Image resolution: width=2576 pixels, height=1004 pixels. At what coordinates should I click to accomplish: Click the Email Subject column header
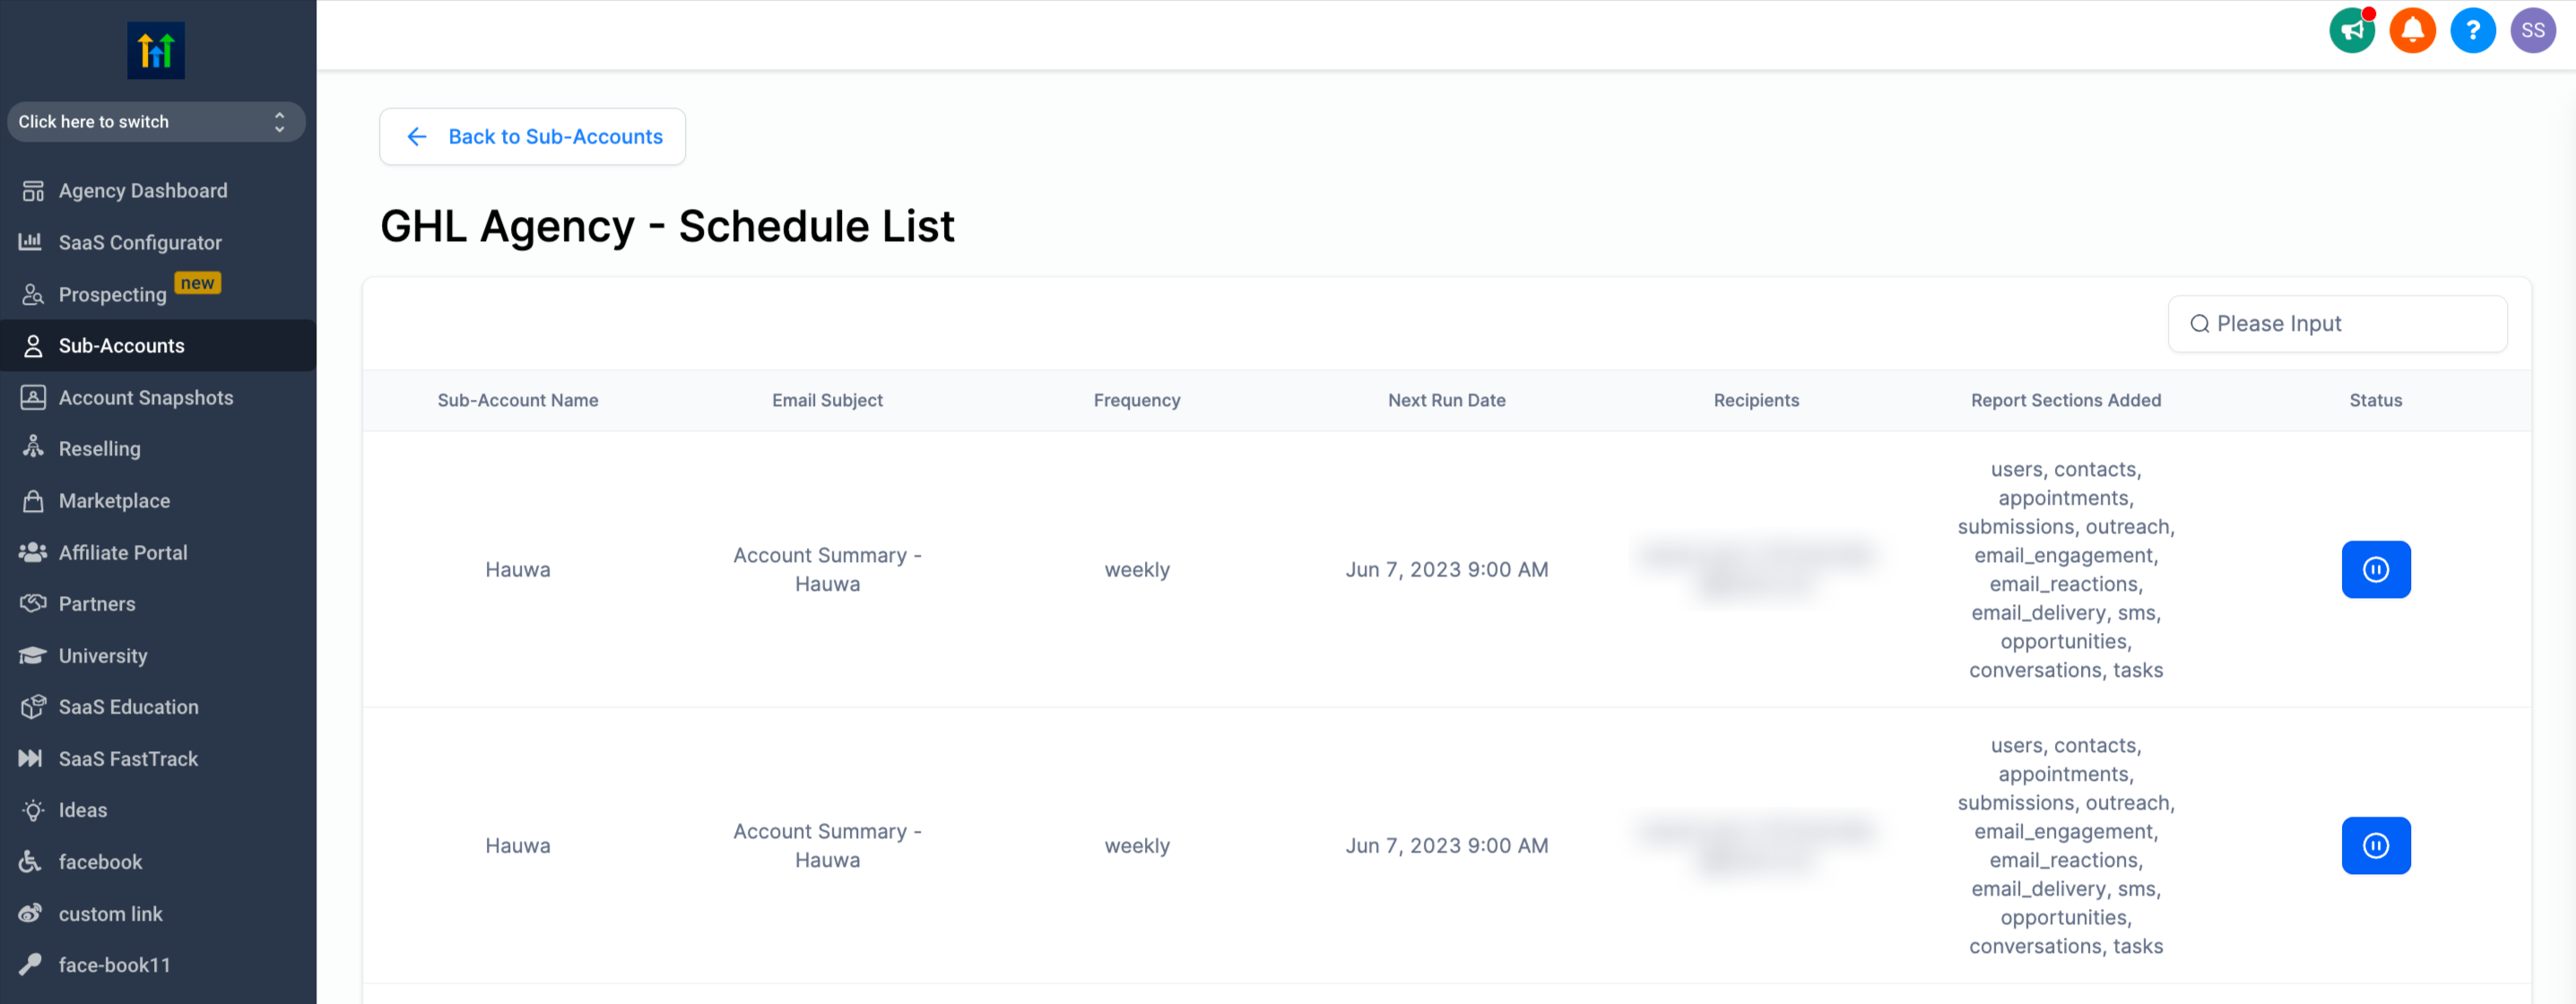827,400
